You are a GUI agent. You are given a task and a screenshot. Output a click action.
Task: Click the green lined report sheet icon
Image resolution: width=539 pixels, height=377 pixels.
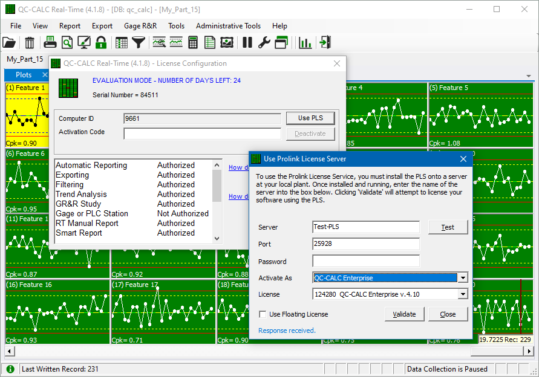tap(210, 42)
